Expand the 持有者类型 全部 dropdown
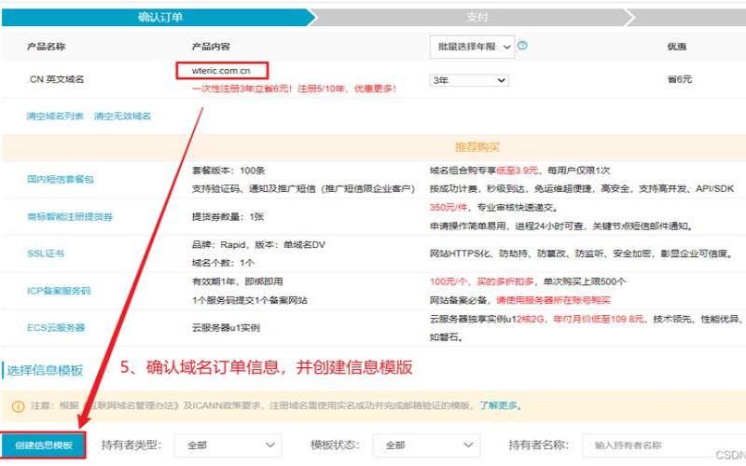 pyautogui.click(x=228, y=445)
